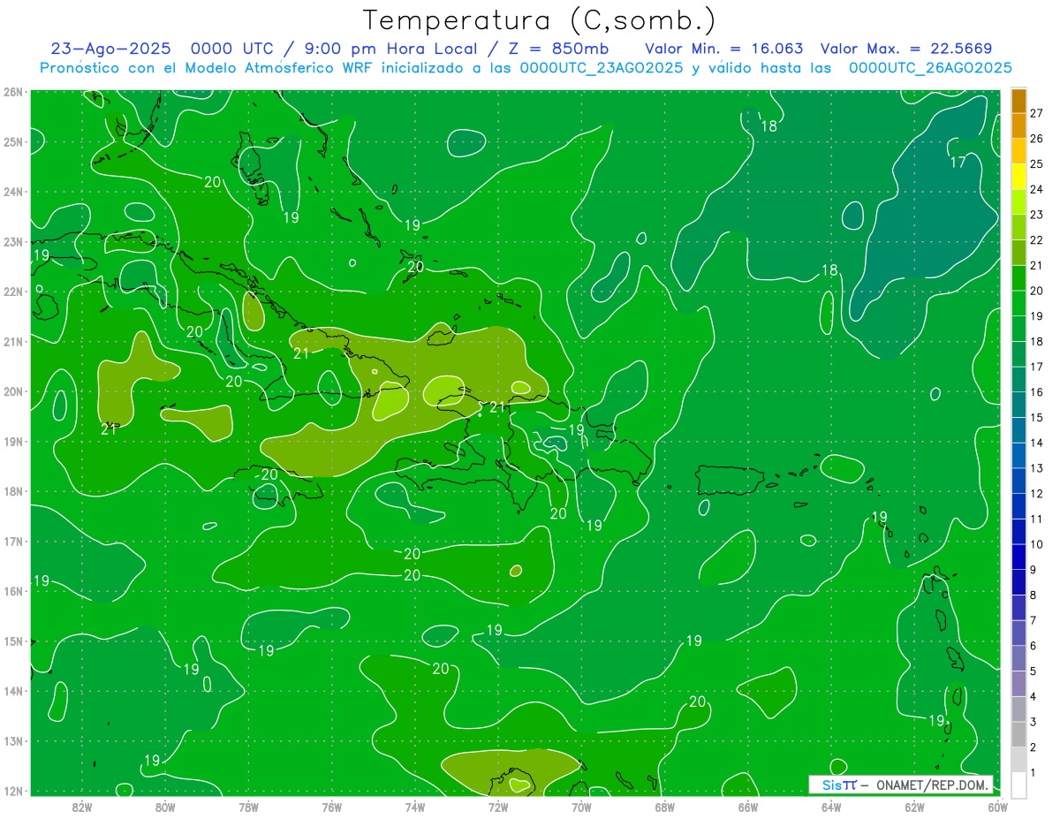Click the '22N' latitude label
The height and width of the screenshot is (819, 1060).
12,291
